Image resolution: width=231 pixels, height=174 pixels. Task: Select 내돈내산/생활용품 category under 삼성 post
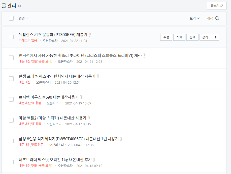pyautogui.click(x=31, y=145)
